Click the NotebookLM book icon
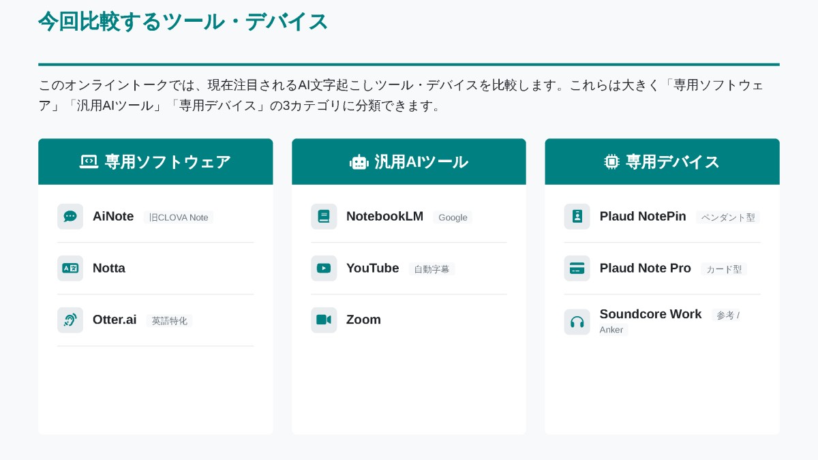Viewport: 818px width, 460px height. 324,217
